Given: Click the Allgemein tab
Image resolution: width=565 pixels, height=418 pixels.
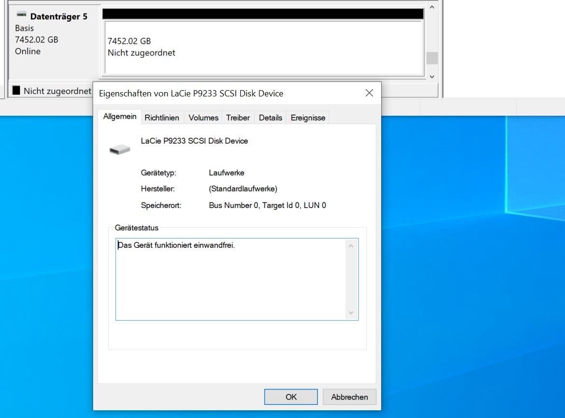Looking at the screenshot, I should pyautogui.click(x=120, y=117).
